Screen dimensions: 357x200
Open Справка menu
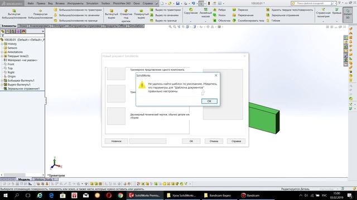point(147,3)
